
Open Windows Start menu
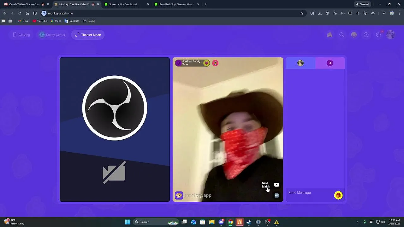pos(128,222)
